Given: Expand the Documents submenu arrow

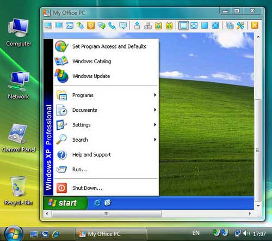Looking at the screenshot, I should 155,110.
